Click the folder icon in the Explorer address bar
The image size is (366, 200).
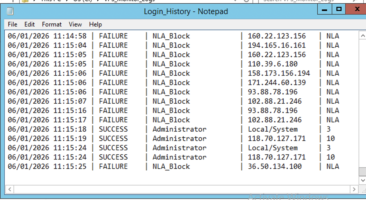25,1
